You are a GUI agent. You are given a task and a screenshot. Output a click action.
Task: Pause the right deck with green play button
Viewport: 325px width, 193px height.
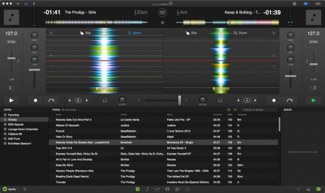click(313, 100)
